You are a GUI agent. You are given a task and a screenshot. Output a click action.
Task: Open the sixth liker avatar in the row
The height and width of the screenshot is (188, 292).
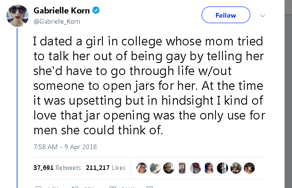[x=209, y=168]
